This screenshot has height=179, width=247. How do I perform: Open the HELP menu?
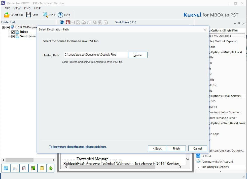[37, 8]
